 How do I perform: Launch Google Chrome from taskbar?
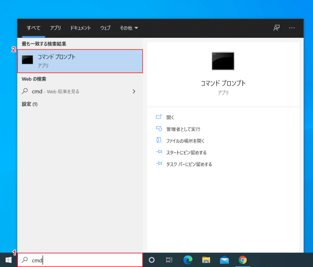click(243, 260)
